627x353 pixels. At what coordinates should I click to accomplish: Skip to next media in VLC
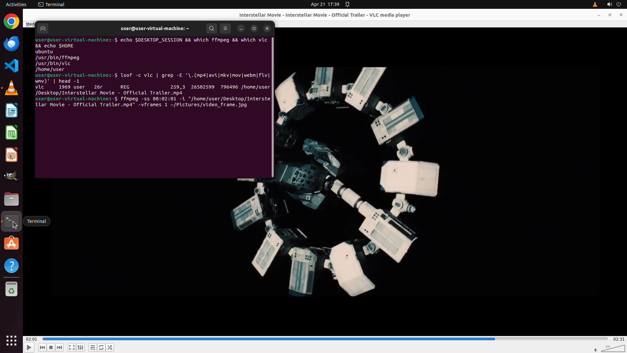click(x=59, y=347)
